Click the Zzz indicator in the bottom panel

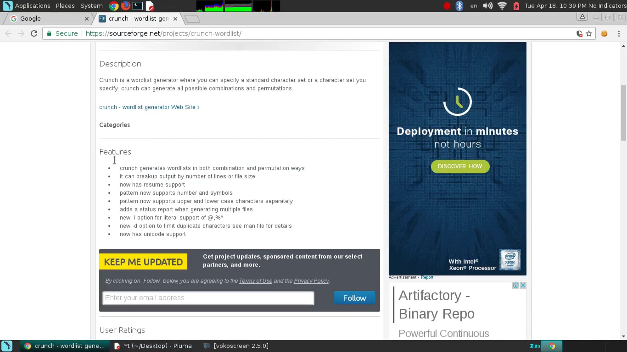point(535,346)
